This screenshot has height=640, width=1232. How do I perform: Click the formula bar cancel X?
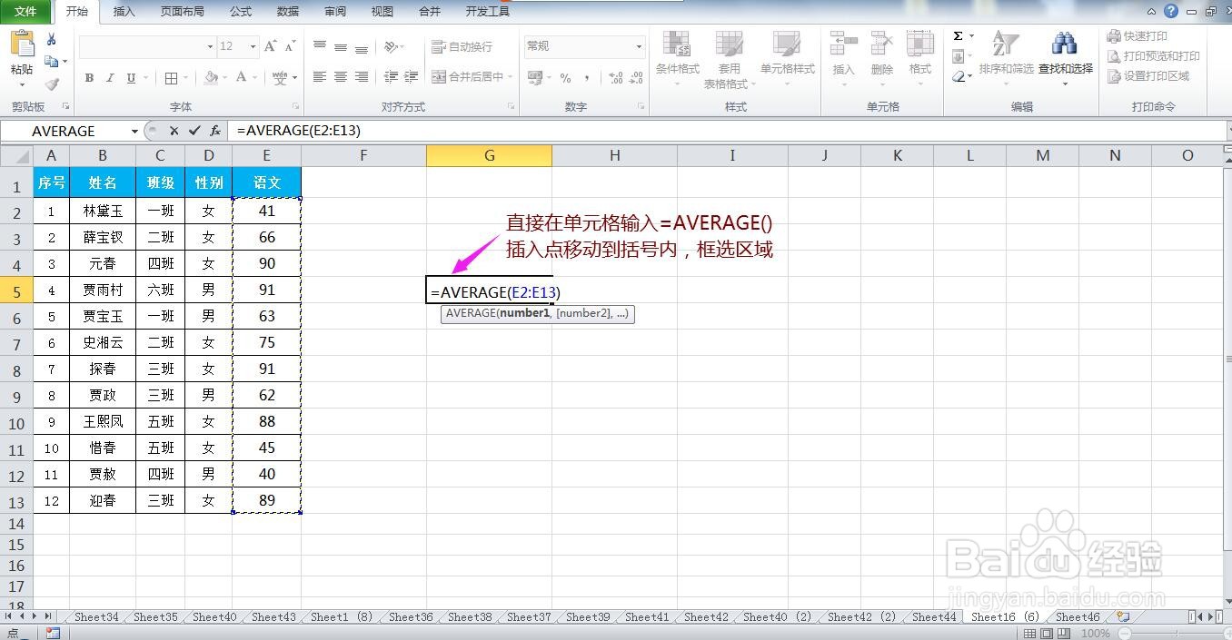[174, 131]
